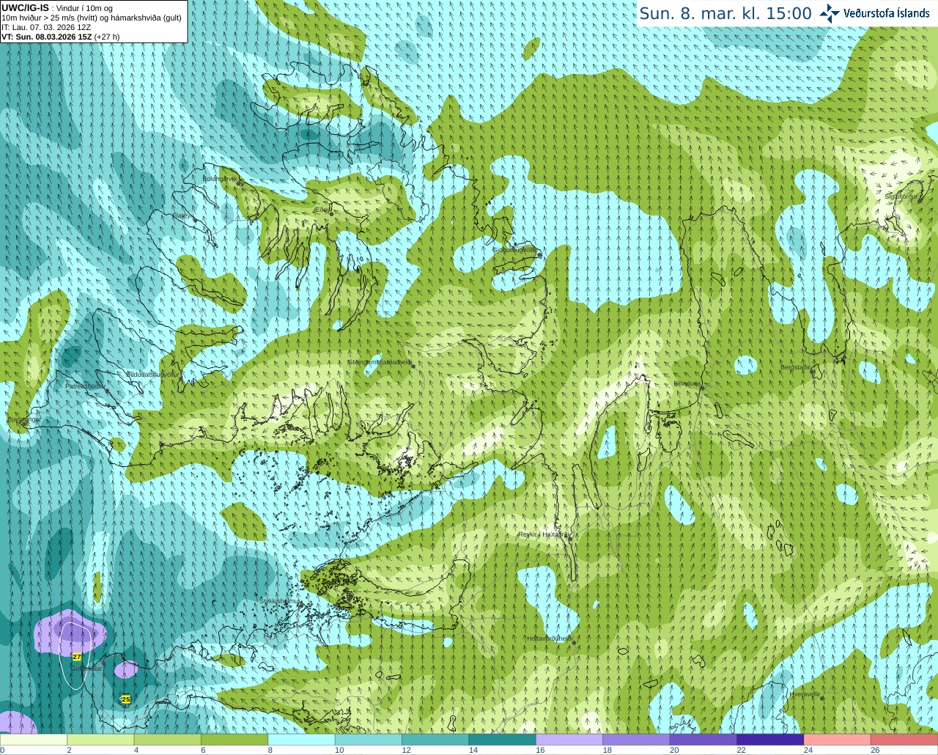Click the legend scale value 16

[540, 750]
